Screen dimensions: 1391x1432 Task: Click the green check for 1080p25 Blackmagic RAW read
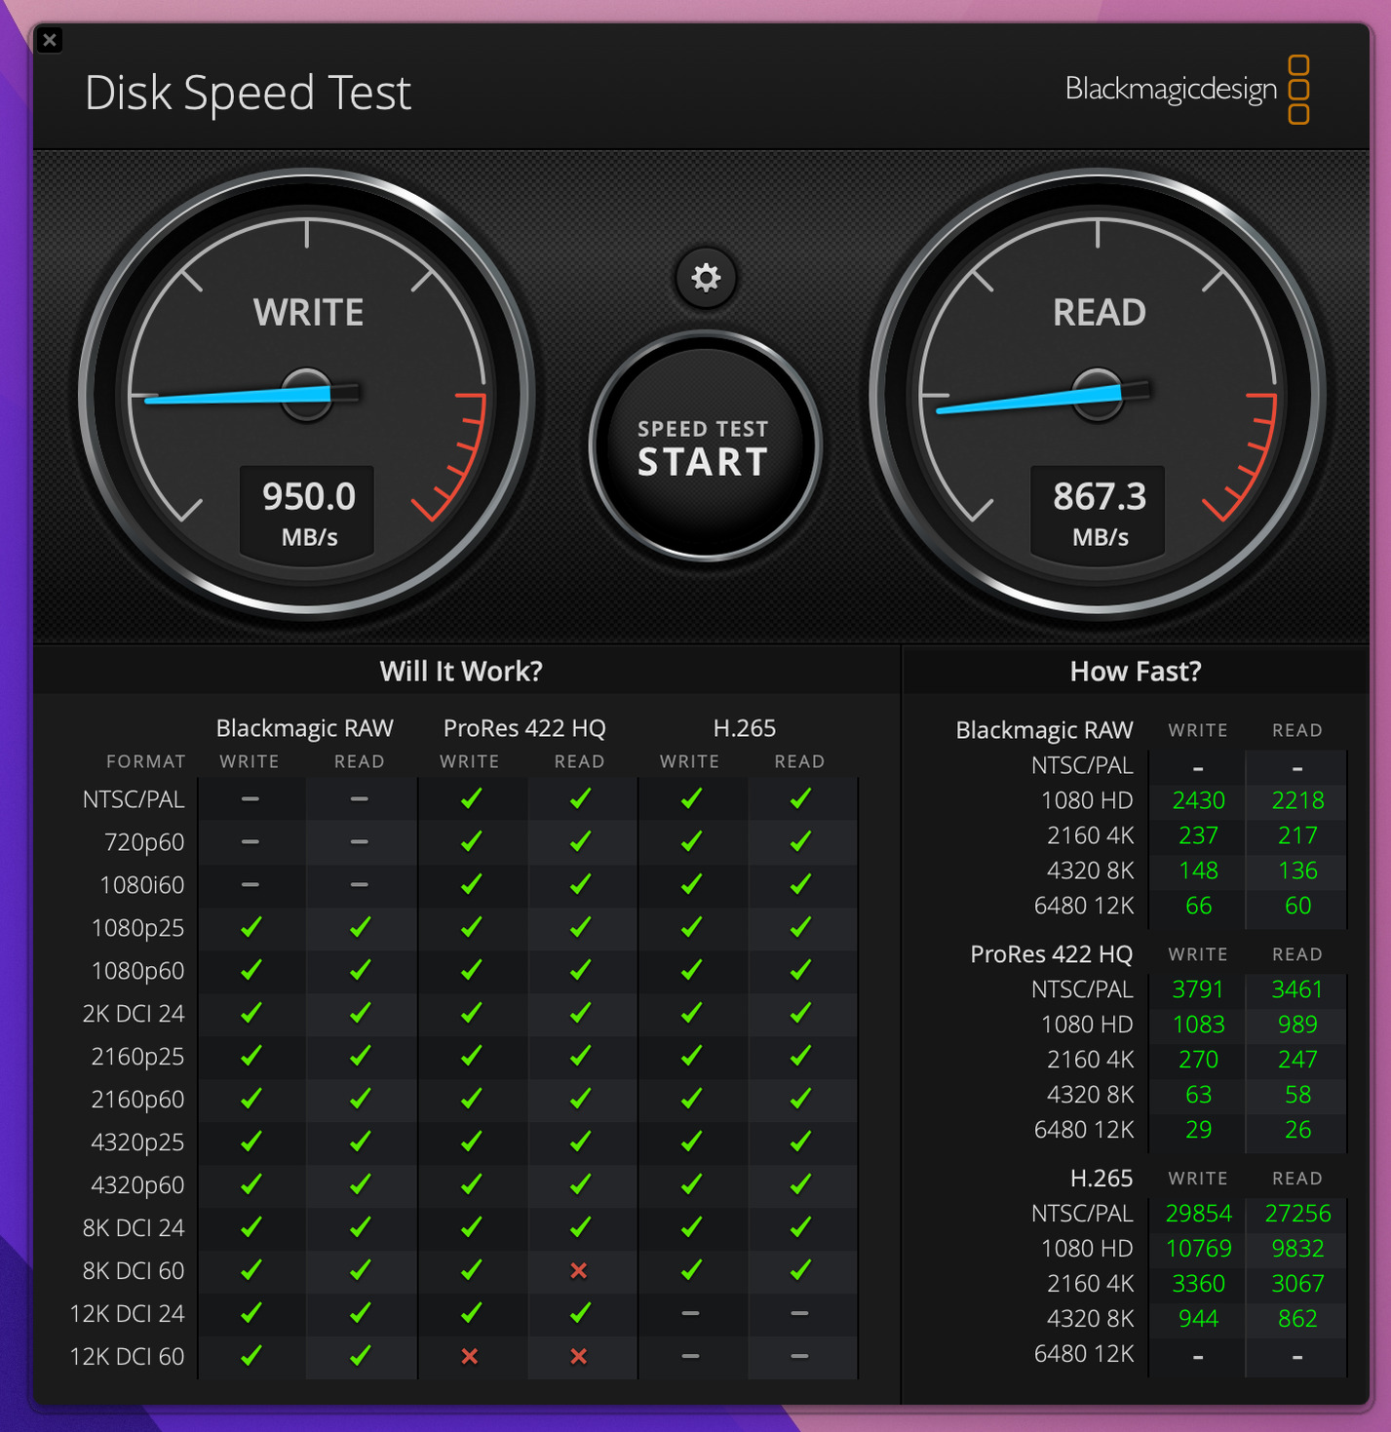pyautogui.click(x=360, y=927)
